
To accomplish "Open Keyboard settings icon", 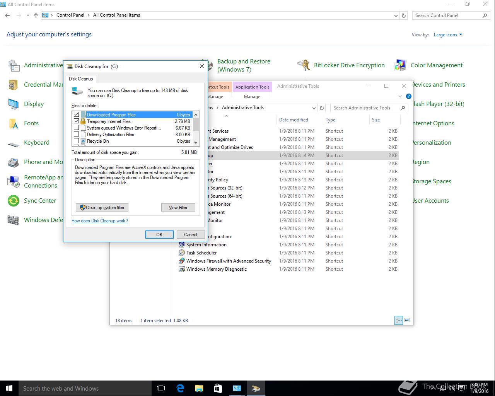I will coord(14,144).
